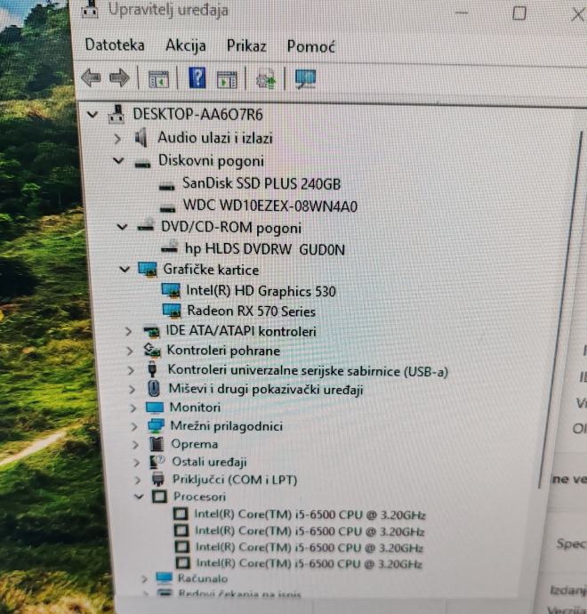Click the chip icon beside Oprema
This screenshot has width=587, height=614.
(x=157, y=444)
